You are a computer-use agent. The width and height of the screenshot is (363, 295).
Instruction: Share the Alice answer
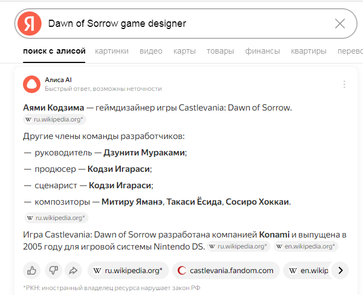coord(73,270)
